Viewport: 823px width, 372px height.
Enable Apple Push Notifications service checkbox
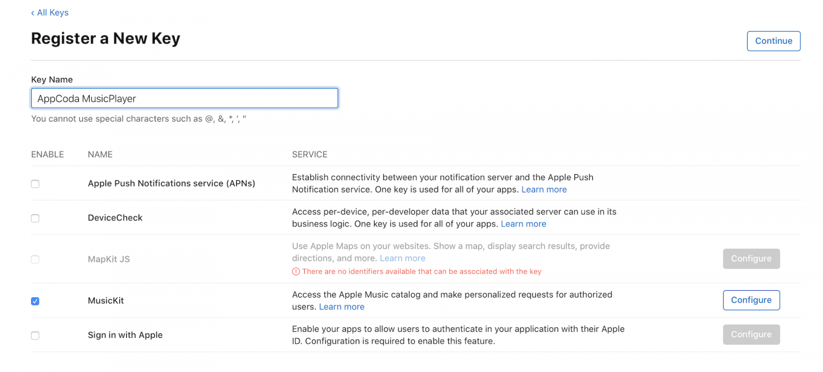[x=35, y=184]
